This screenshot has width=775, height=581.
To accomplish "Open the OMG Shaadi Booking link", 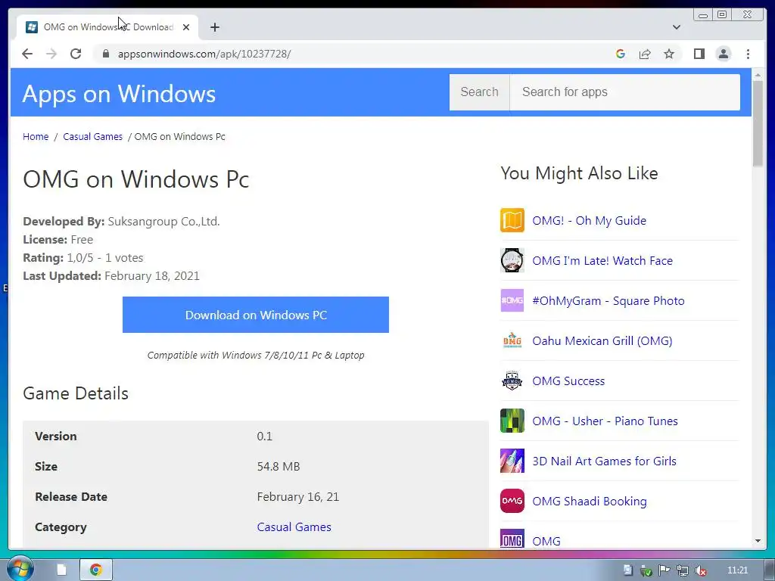I will [589, 501].
